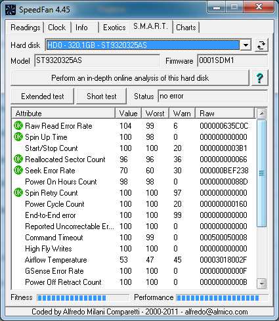Click raw value 0000000003B1
This screenshot has width=279, height=321.
point(223,148)
